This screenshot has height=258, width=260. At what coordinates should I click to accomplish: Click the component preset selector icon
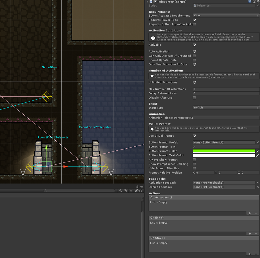coord(254,1)
